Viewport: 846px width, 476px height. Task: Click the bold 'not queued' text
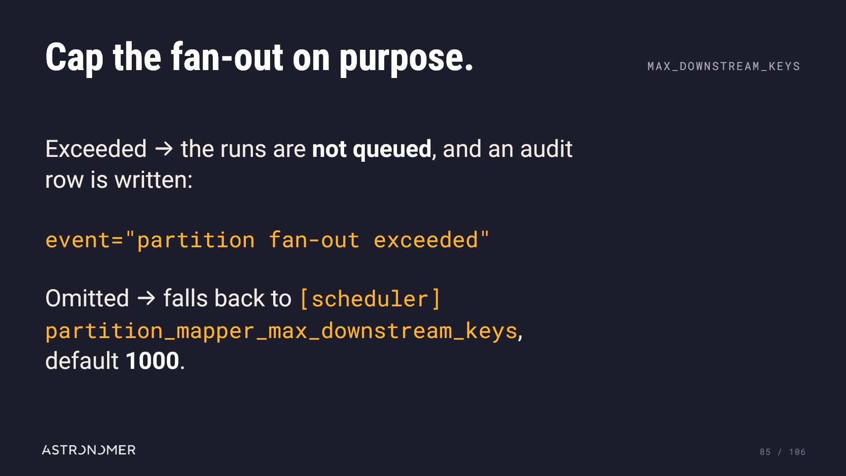[x=371, y=149]
